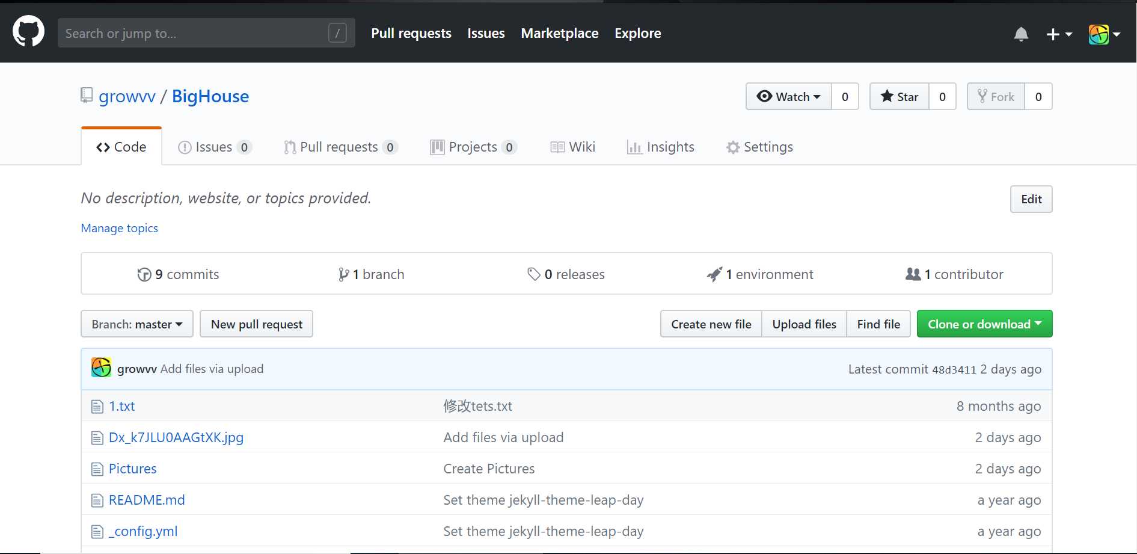Click the file icon next to 1.txt
Viewport: 1137px width, 554px height.
tap(97, 407)
